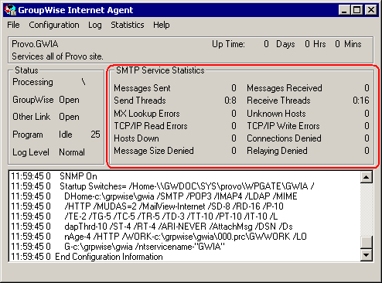
Task: Click the TCP/IP Read Errors label
Action: pos(151,126)
